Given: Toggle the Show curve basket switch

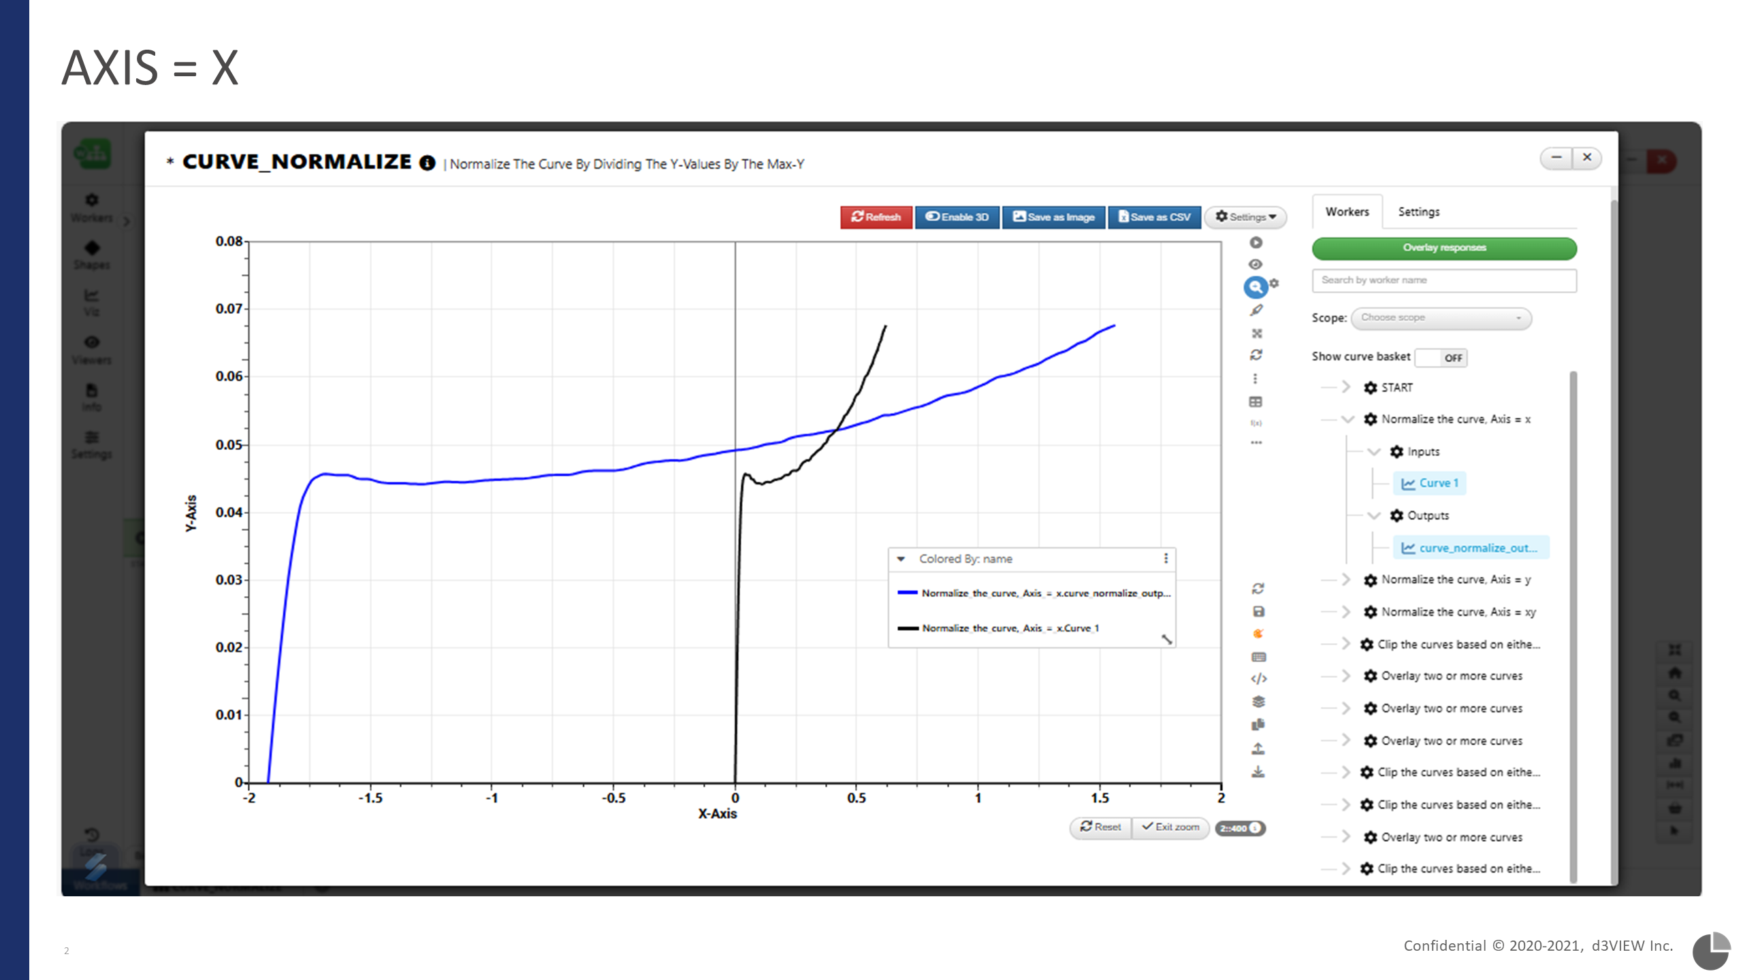Looking at the screenshot, I should tap(1441, 358).
